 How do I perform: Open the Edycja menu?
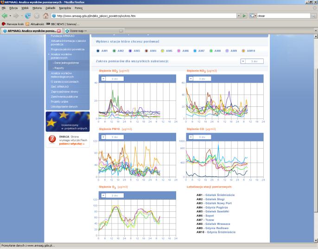(x=13, y=8)
